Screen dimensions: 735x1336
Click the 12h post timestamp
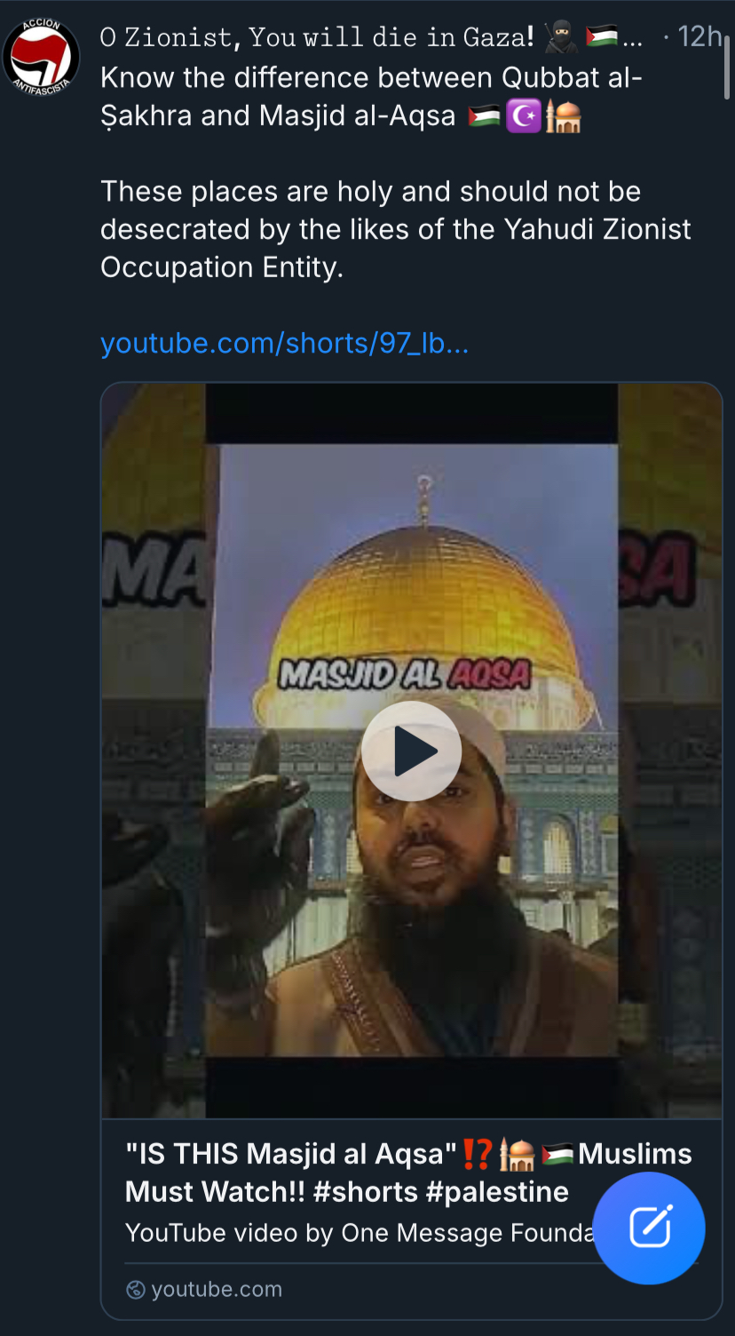pos(699,36)
